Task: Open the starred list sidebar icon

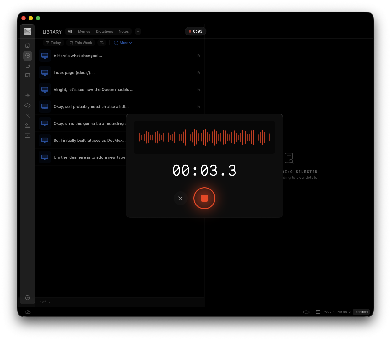Action: point(28,125)
